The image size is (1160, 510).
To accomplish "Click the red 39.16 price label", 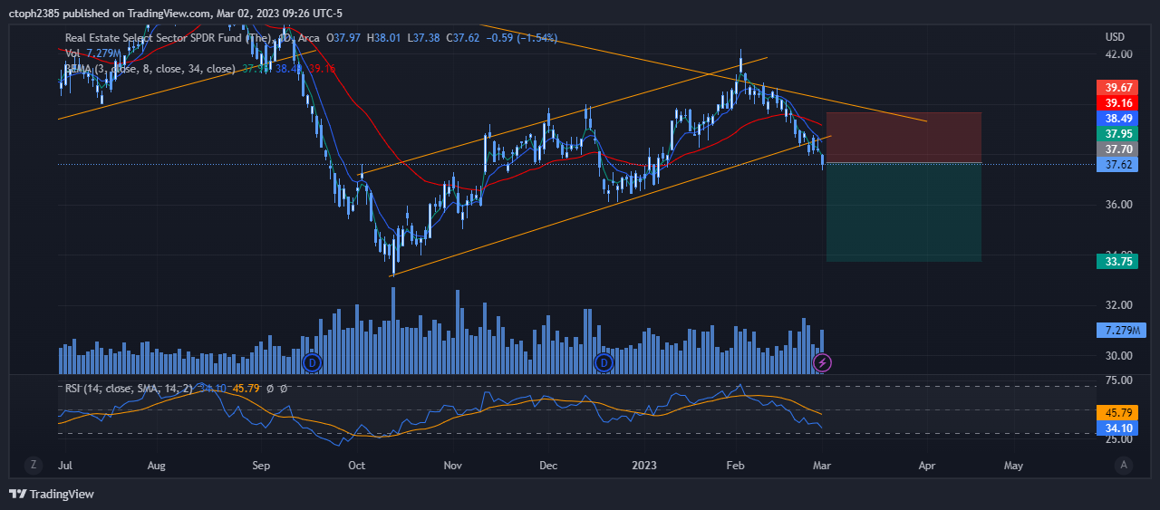I will (1119, 103).
